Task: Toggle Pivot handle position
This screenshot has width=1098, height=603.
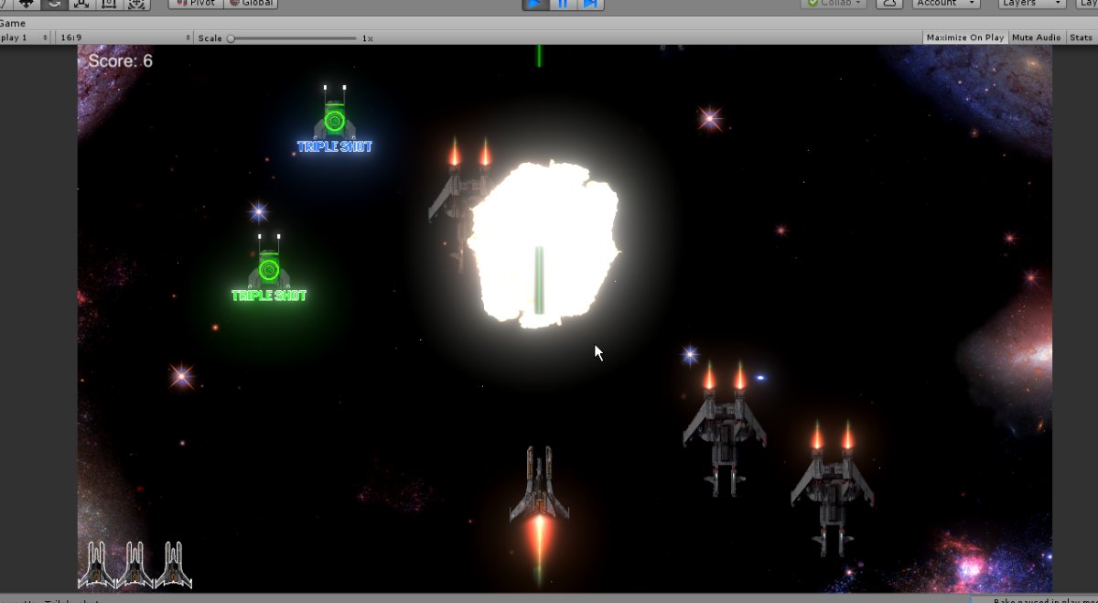Action: click(x=195, y=4)
